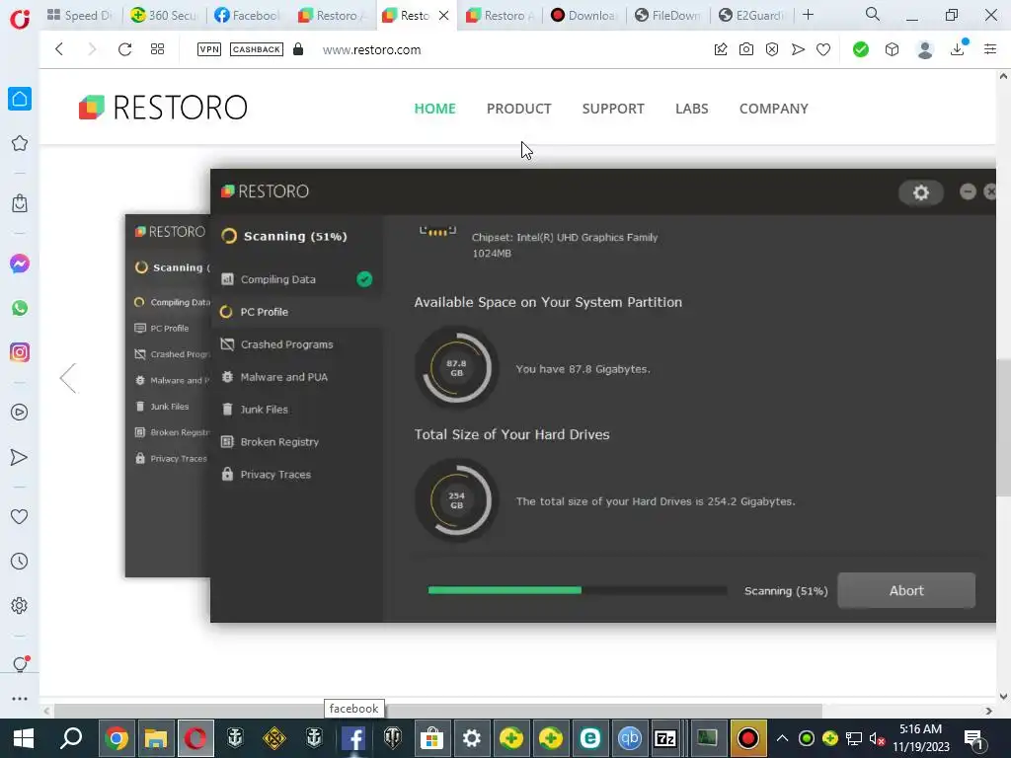The width and height of the screenshot is (1011, 758).
Task: Open user profile account icon
Action: pyautogui.click(x=924, y=49)
